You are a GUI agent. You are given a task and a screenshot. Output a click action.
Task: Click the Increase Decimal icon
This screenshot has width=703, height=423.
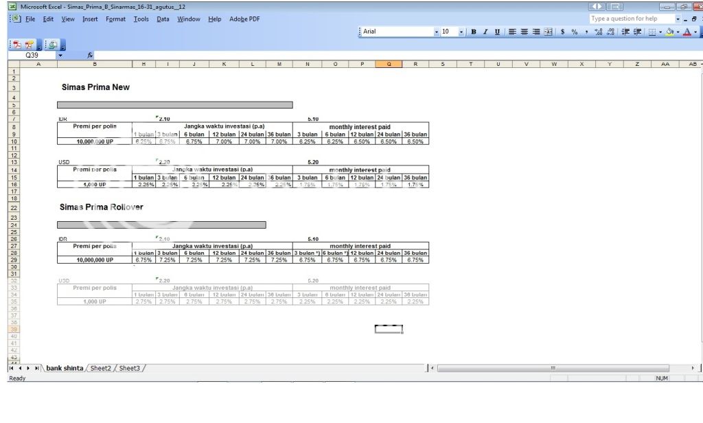[x=599, y=32]
